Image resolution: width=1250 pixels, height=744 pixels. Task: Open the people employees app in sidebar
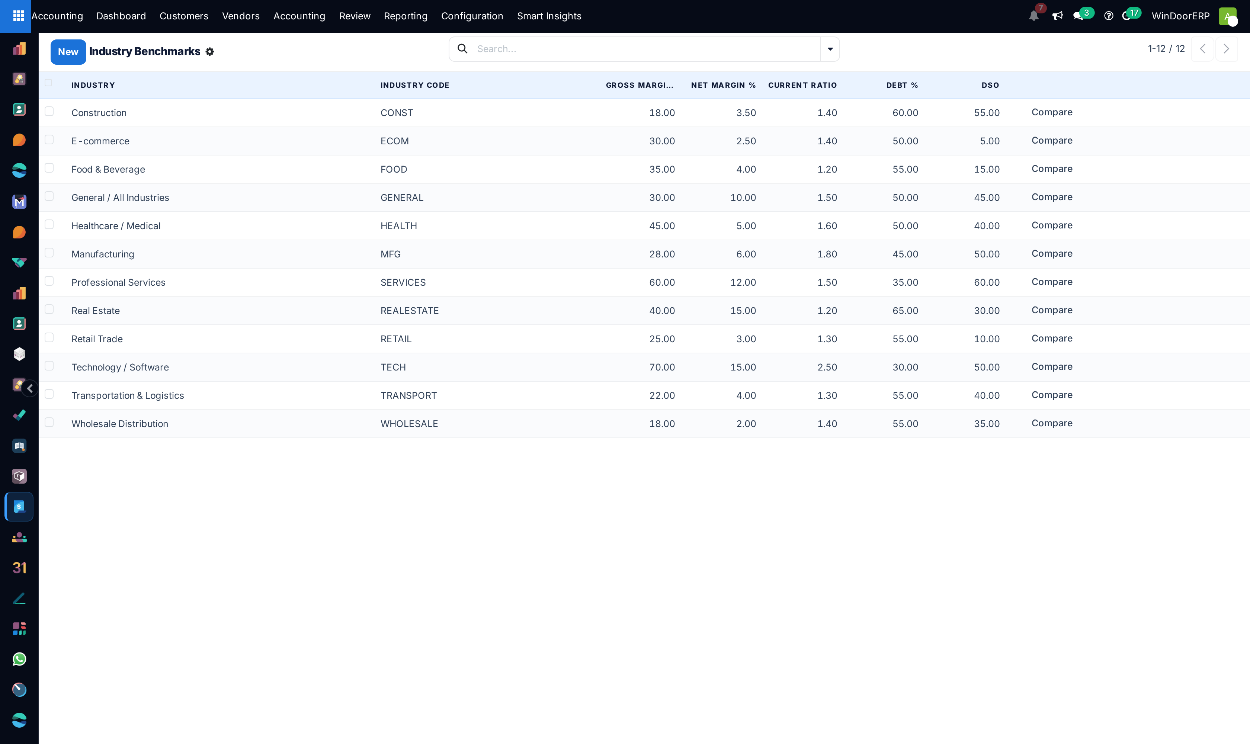[19, 538]
